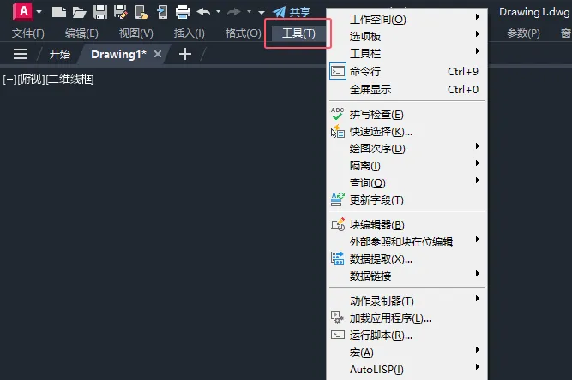Switch to the Drawing1* tab

click(118, 54)
